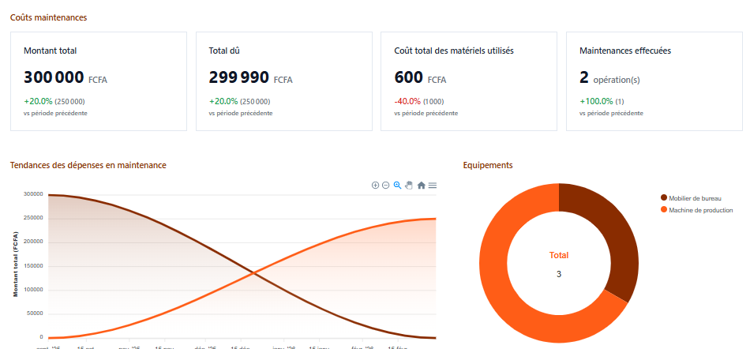Select the Total dû card
750x349 pixels.
pos(283,81)
